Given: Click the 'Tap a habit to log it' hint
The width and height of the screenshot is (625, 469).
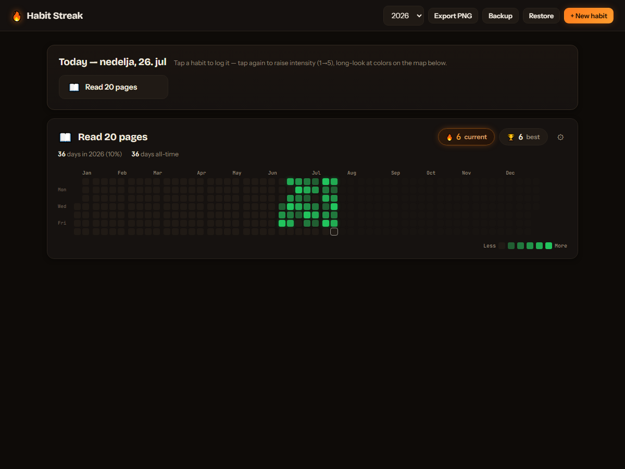Looking at the screenshot, I should click(x=310, y=63).
